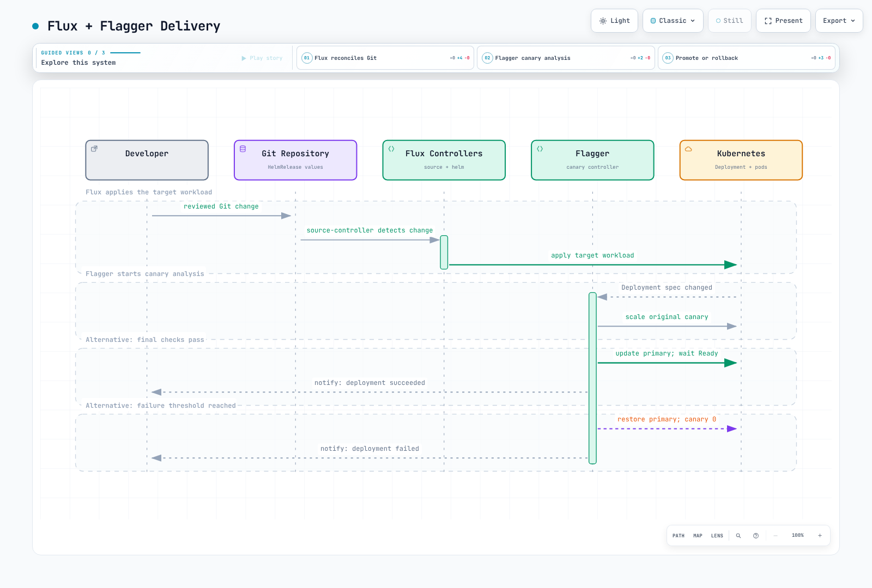This screenshot has height=588, width=872.
Task: Toggle the PATH view option
Action: click(679, 536)
